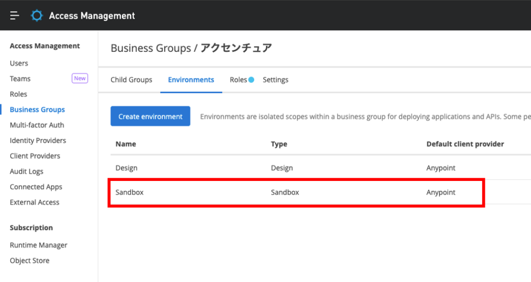Click the Business Groups breadcrumb link

(x=150, y=48)
